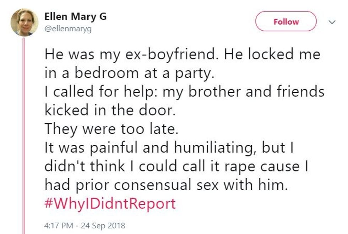348x234 pixels.
Task: Click the line starting "I called for help"
Action: (x=184, y=92)
